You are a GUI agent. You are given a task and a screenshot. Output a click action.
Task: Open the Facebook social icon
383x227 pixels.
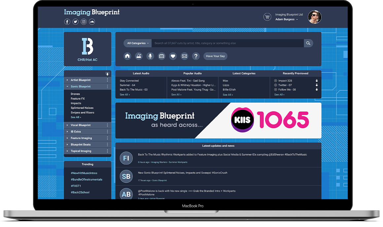(x=67, y=22)
